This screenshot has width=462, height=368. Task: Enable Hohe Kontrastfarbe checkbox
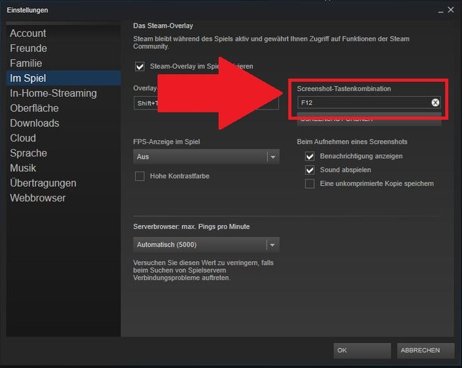tap(139, 177)
